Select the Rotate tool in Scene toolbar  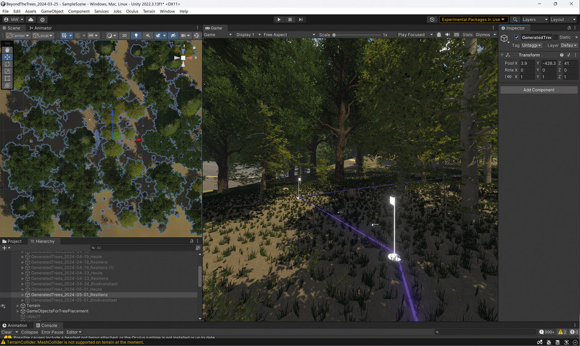7,64
